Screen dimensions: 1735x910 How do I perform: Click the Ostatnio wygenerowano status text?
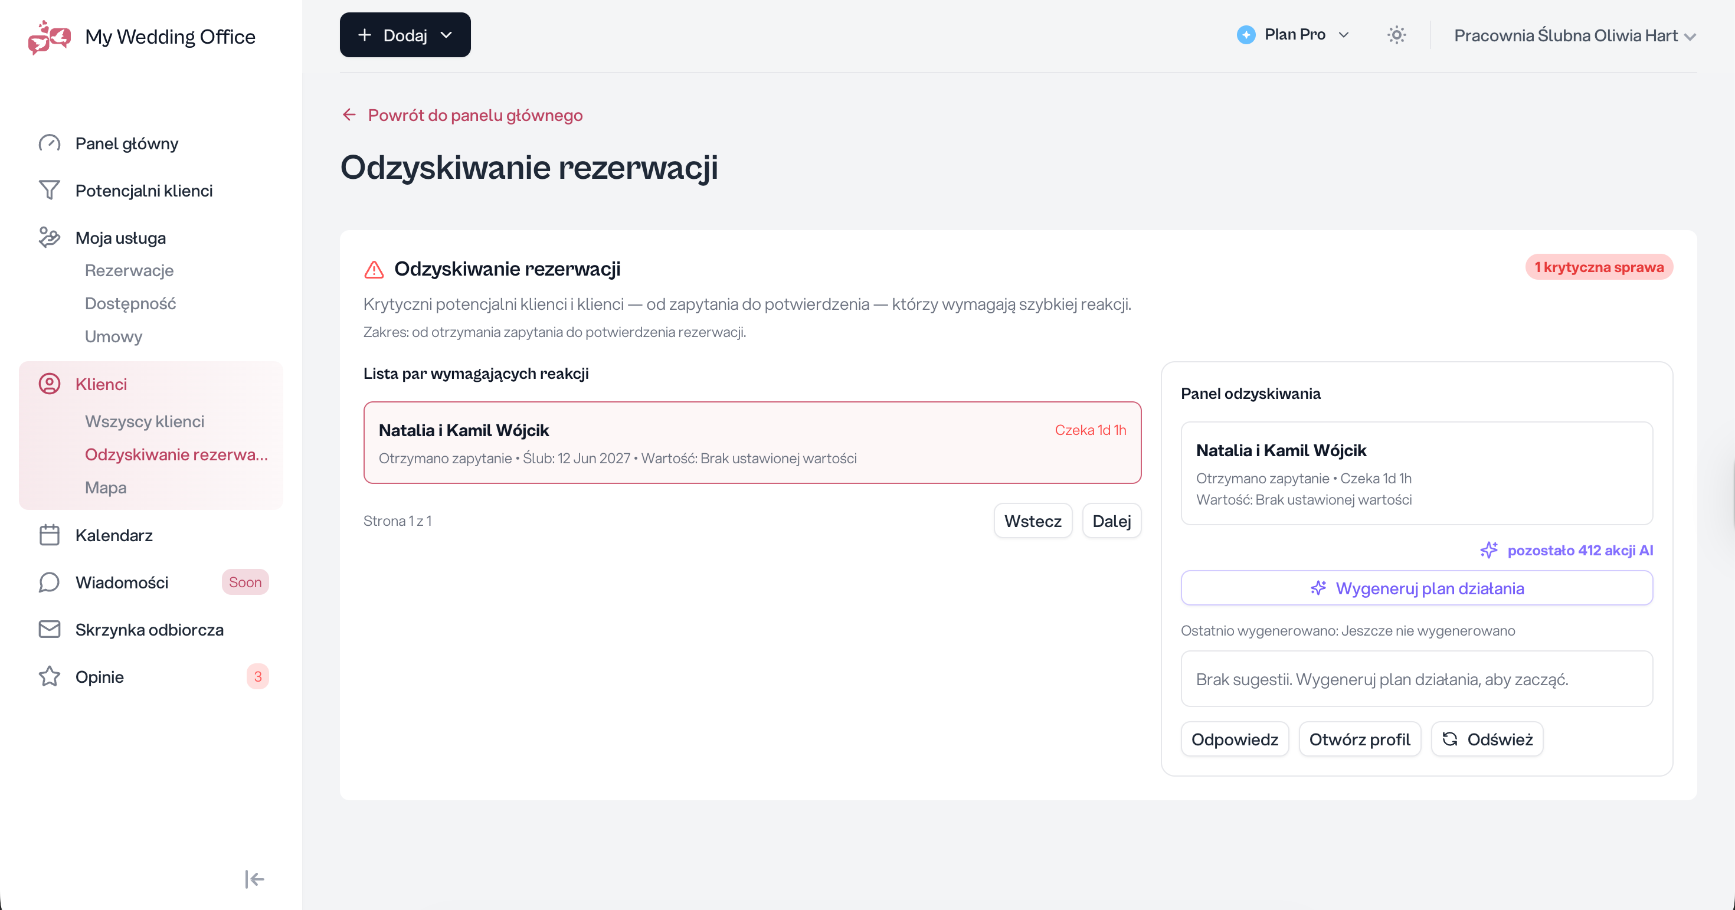tap(1348, 631)
